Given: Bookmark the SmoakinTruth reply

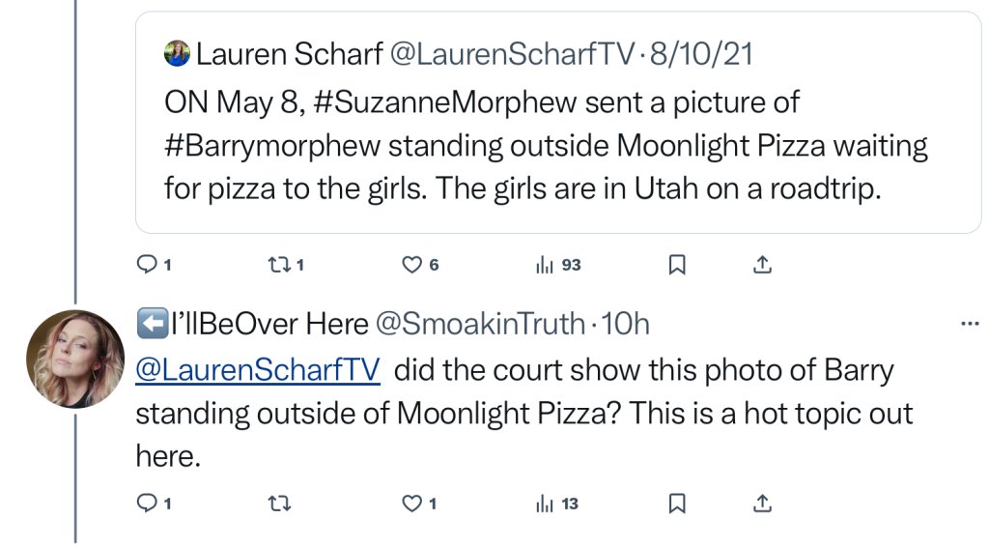Looking at the screenshot, I should pos(677,503).
